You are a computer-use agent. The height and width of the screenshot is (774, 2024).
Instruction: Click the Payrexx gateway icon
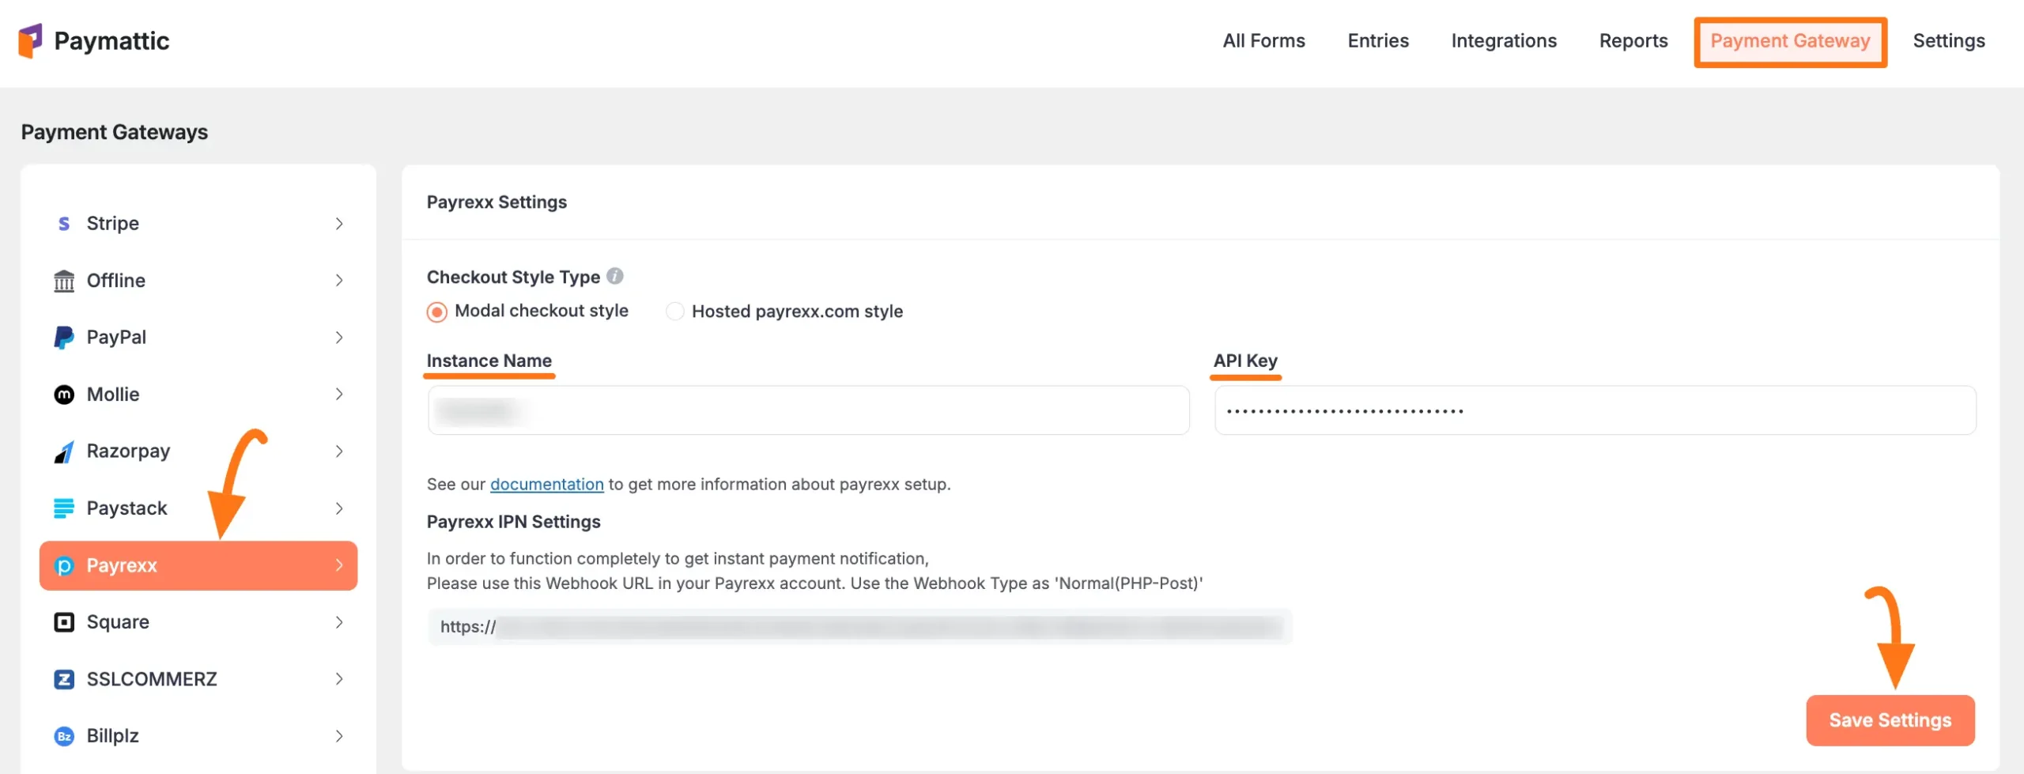(65, 565)
